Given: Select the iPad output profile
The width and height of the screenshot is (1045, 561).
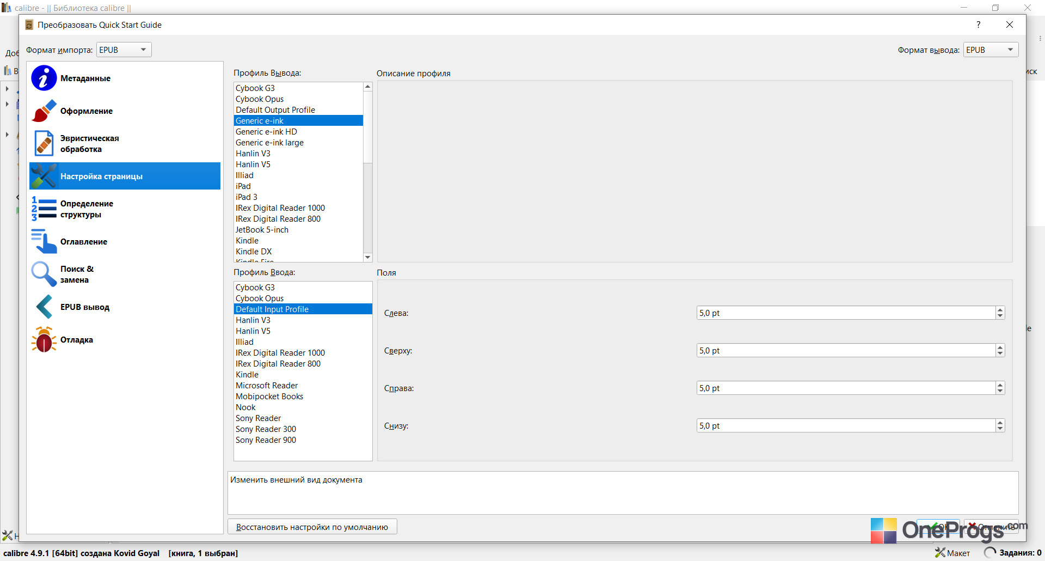Looking at the screenshot, I should (298, 186).
